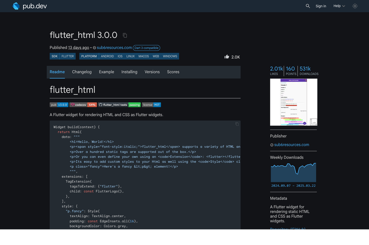Click the 160 POINTS score
This screenshot has height=245, width=369.
[291, 71]
